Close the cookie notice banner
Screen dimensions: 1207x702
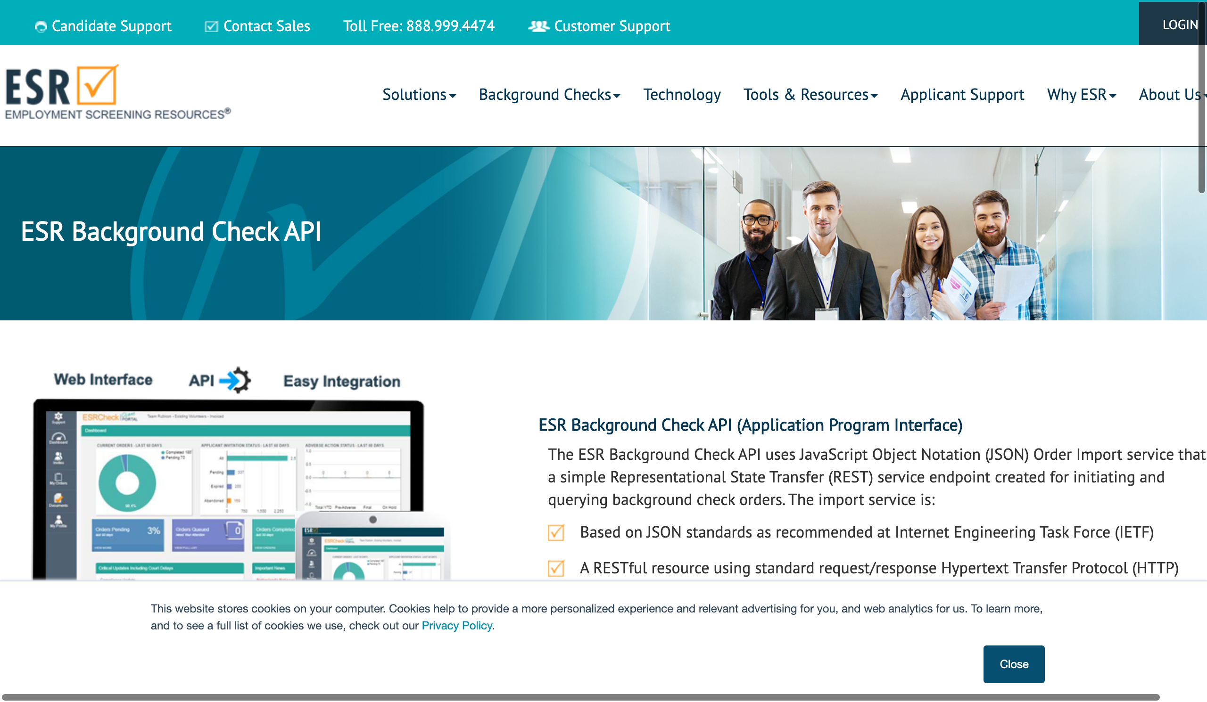tap(1014, 665)
